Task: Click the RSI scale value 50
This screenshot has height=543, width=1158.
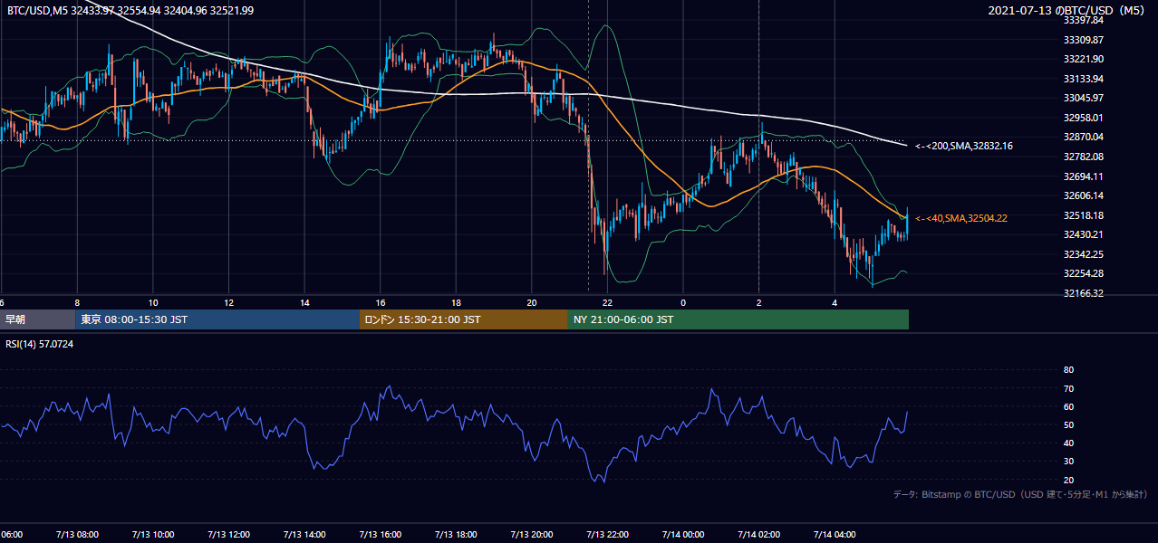Action: [x=1068, y=425]
